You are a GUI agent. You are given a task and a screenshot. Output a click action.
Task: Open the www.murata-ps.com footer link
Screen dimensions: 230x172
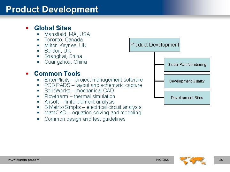[x=24, y=160]
